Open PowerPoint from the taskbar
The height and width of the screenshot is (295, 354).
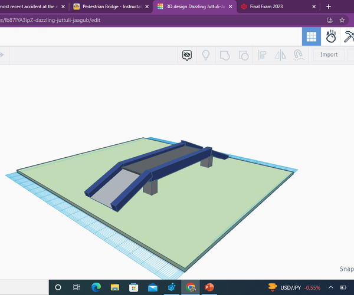pos(209,287)
